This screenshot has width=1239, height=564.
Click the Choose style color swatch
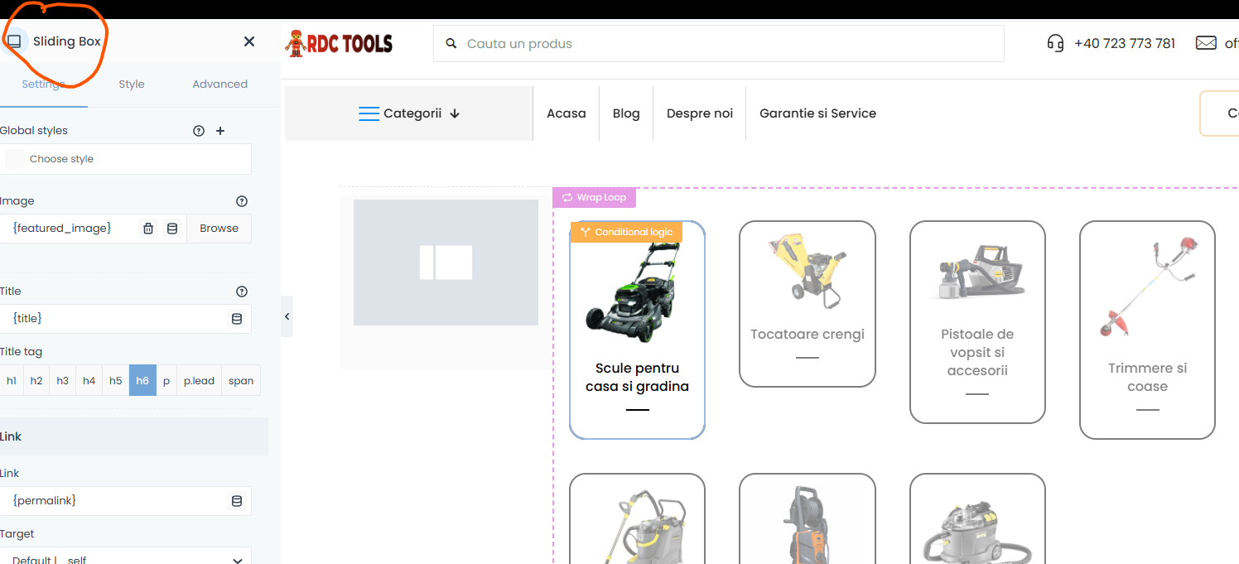tap(15, 159)
